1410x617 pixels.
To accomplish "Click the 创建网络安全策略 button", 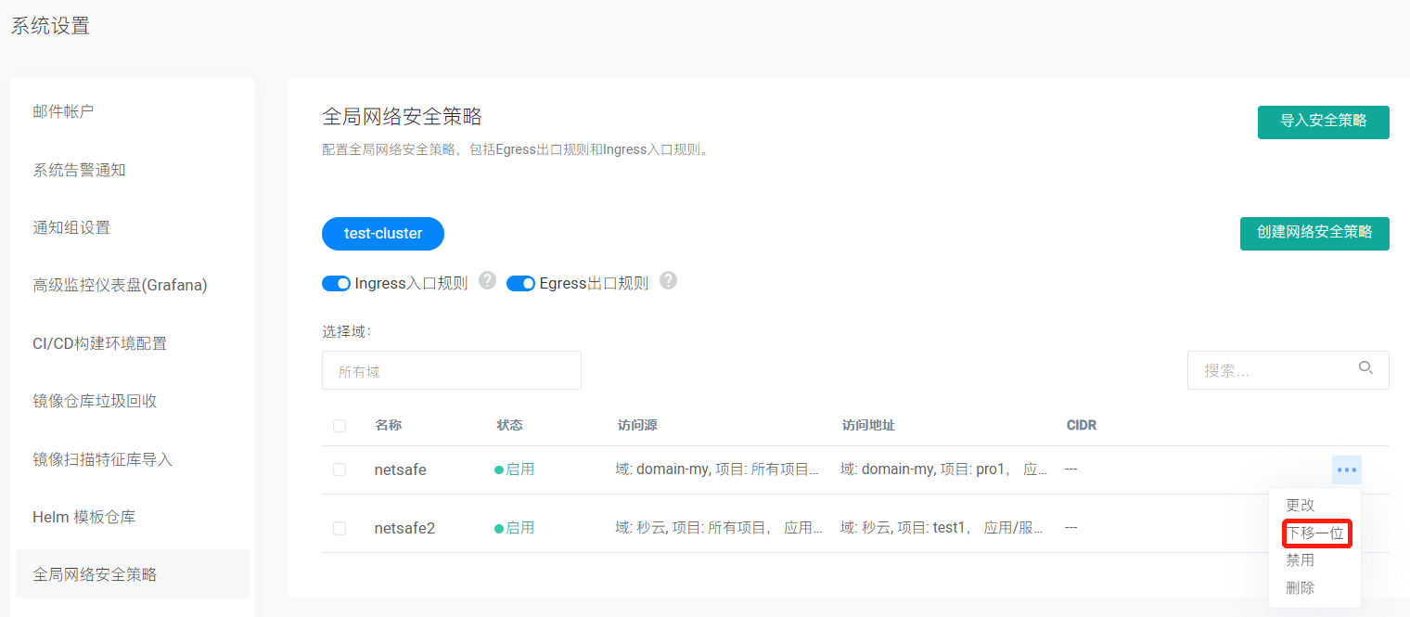I will [1314, 233].
